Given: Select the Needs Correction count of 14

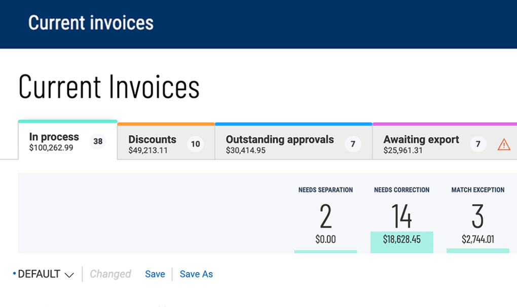Looking at the screenshot, I should (401, 216).
